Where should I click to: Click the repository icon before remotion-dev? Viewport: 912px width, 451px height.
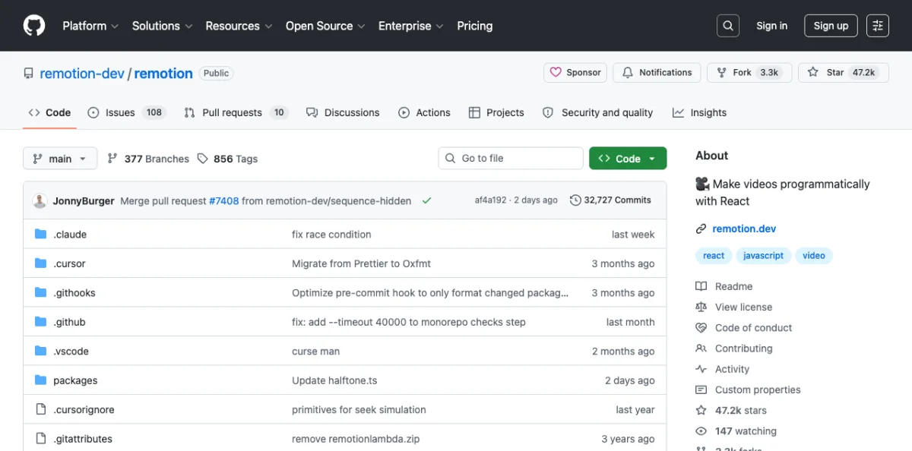coord(28,74)
